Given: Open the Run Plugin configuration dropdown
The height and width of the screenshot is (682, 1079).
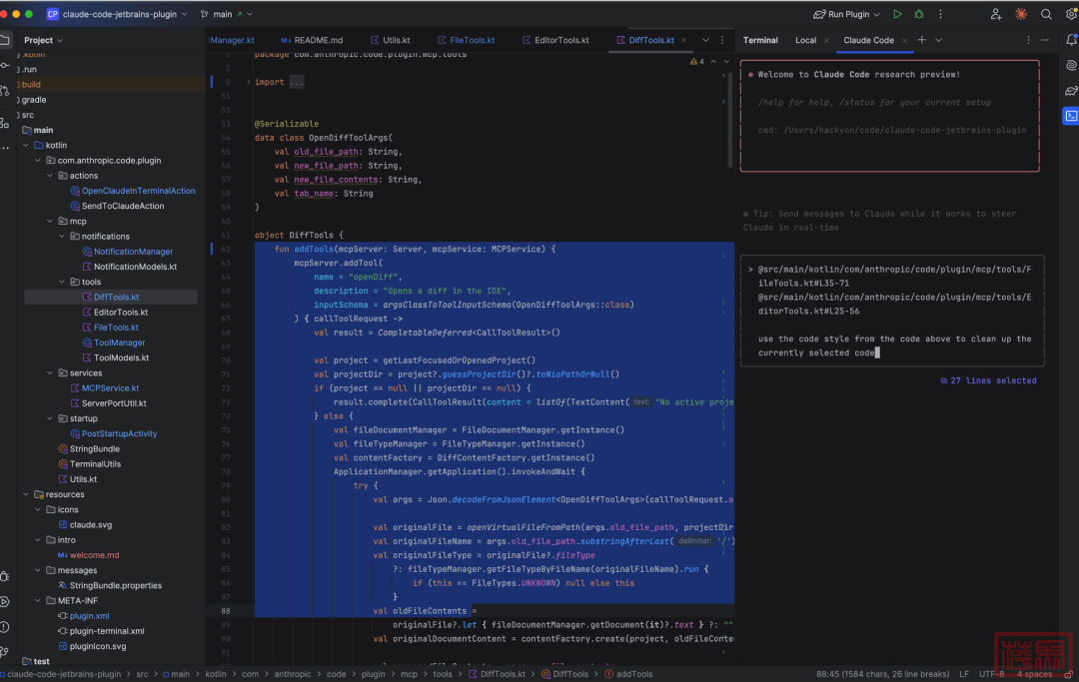Looking at the screenshot, I should (846, 14).
